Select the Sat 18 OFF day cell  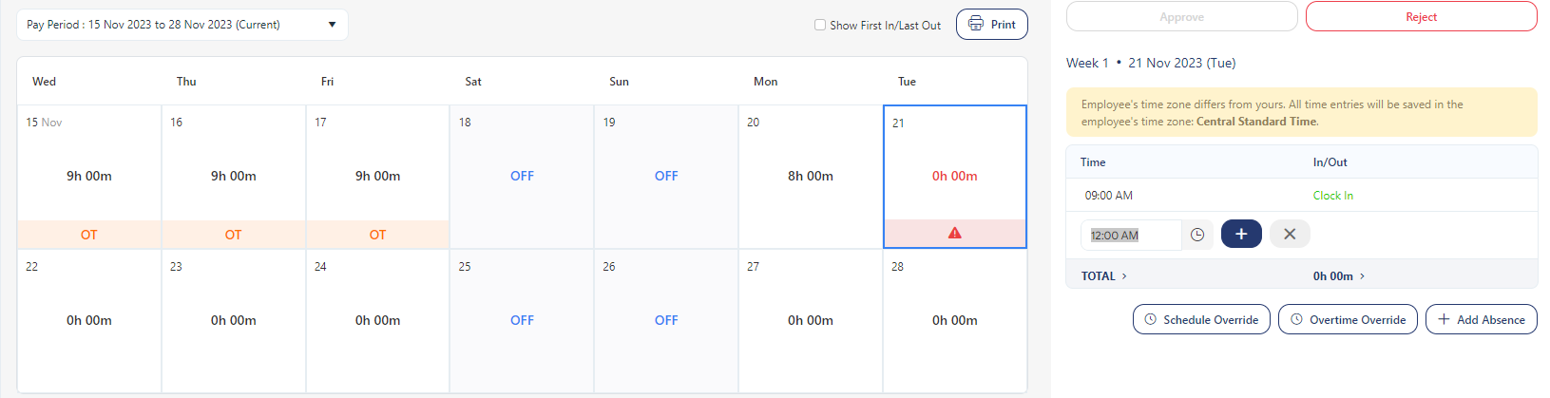click(x=522, y=176)
